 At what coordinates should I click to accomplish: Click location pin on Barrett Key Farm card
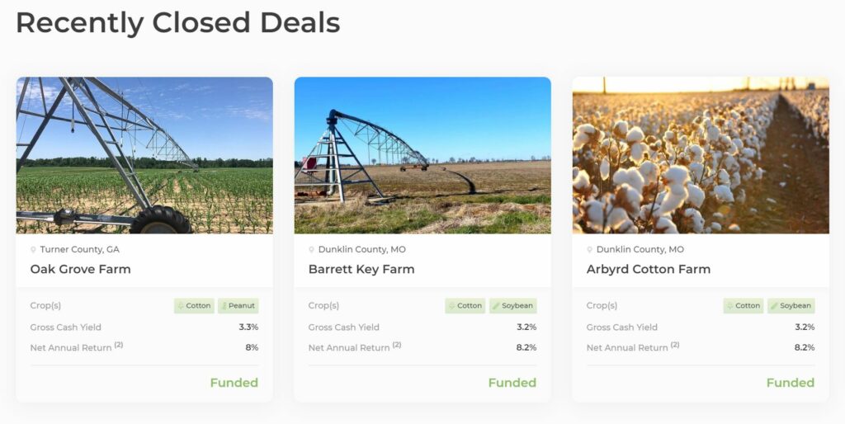pos(311,250)
